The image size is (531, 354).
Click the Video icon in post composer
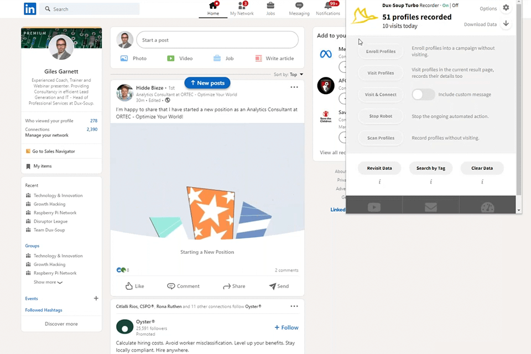point(171,58)
